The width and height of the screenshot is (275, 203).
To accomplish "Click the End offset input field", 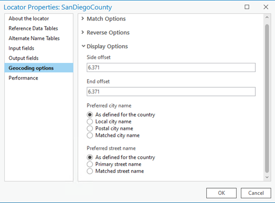I will pyautogui.click(x=171, y=92).
